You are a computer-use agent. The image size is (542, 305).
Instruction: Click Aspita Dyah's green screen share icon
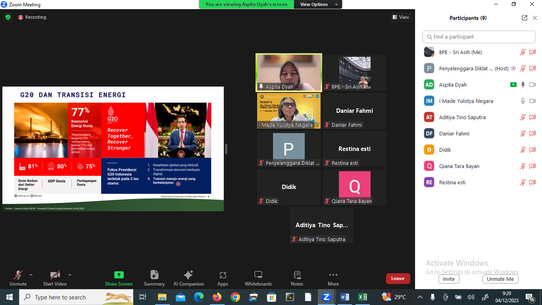513,85
